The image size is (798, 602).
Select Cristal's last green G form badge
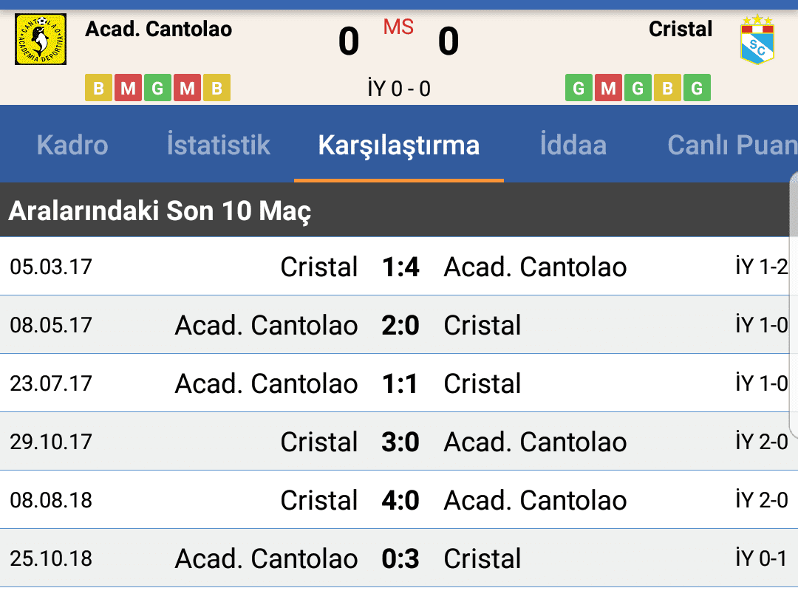[698, 87]
